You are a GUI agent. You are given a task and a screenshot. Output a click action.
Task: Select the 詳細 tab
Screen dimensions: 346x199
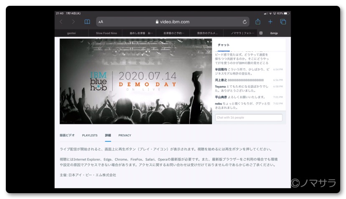[x=108, y=135]
